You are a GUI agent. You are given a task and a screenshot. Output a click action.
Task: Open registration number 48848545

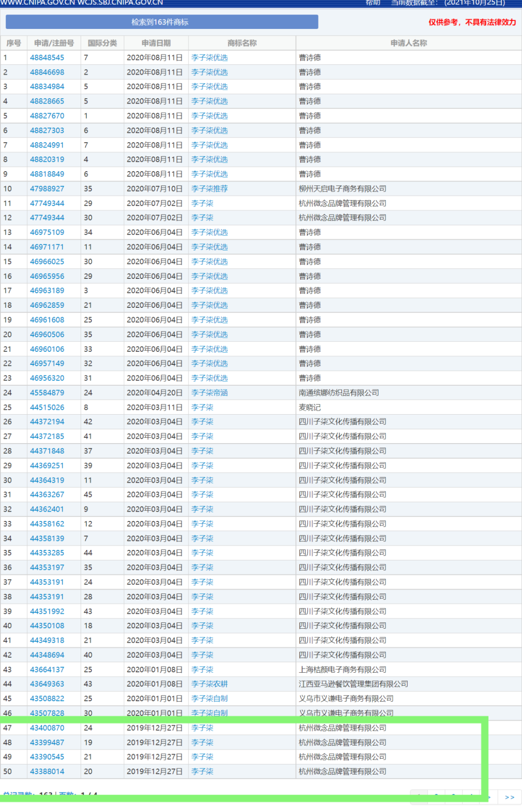point(47,58)
